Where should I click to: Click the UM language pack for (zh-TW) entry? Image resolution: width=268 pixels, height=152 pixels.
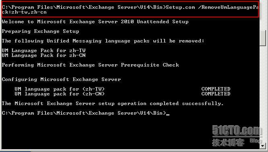(x=60, y=89)
